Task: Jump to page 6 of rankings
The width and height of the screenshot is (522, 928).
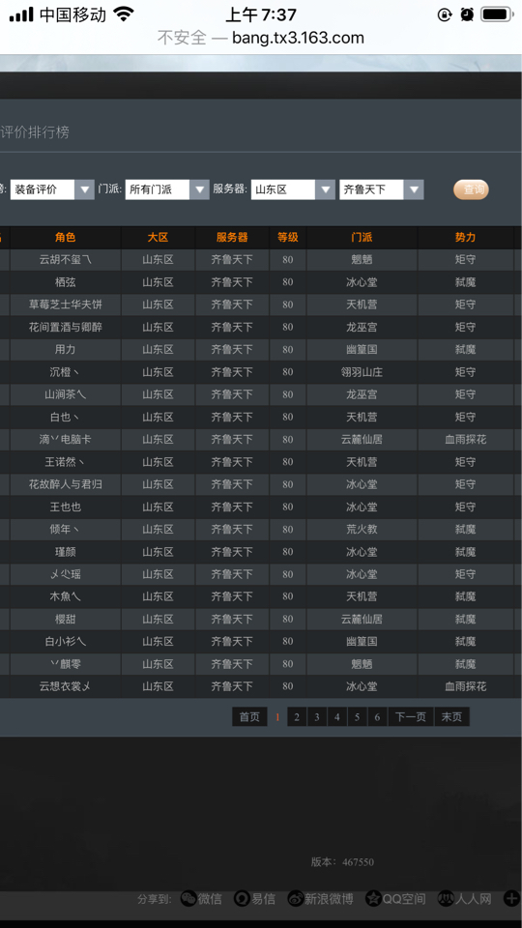Action: click(377, 716)
